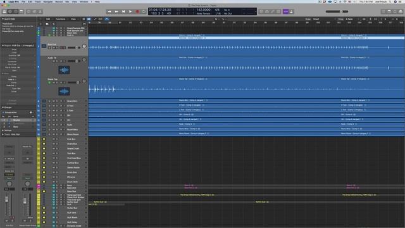Open Record menu in menu bar

pyautogui.click(x=59, y=1)
